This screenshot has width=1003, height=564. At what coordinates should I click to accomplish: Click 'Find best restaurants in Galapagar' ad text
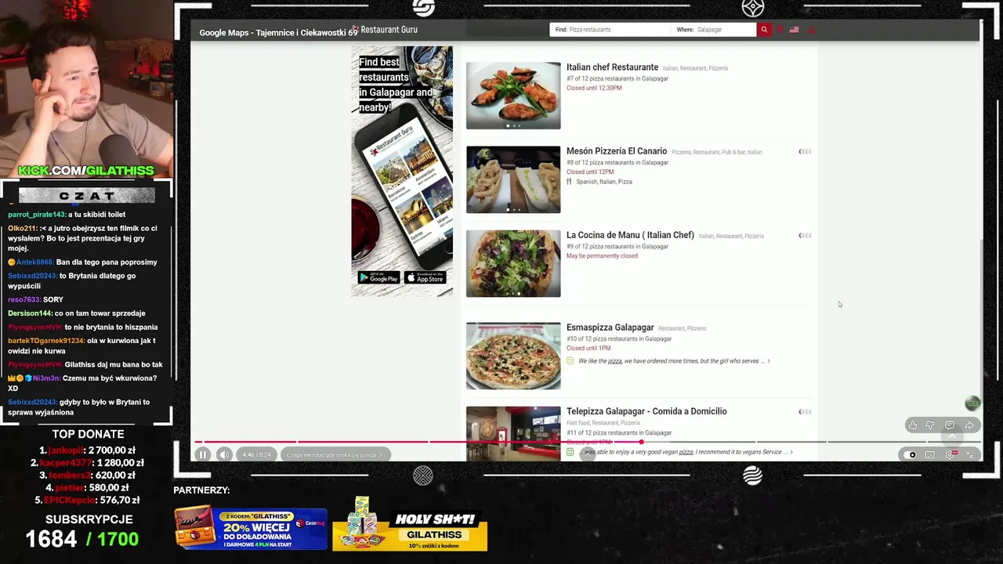coord(396,85)
